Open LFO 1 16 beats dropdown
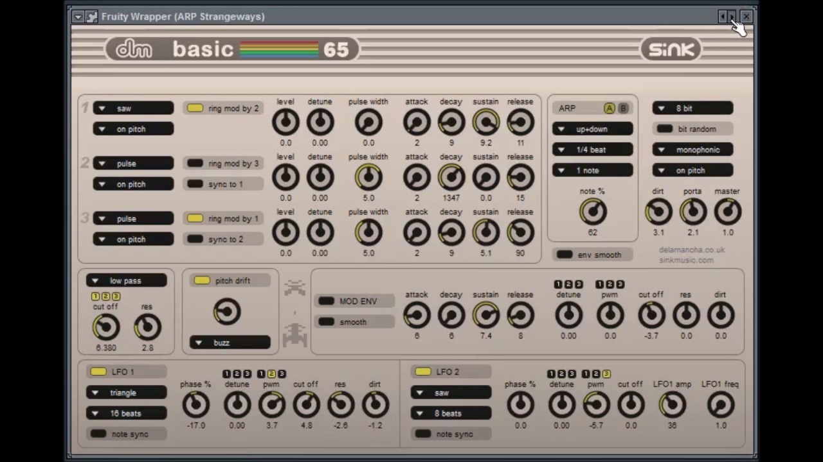The width and height of the screenshot is (823, 462). (127, 413)
